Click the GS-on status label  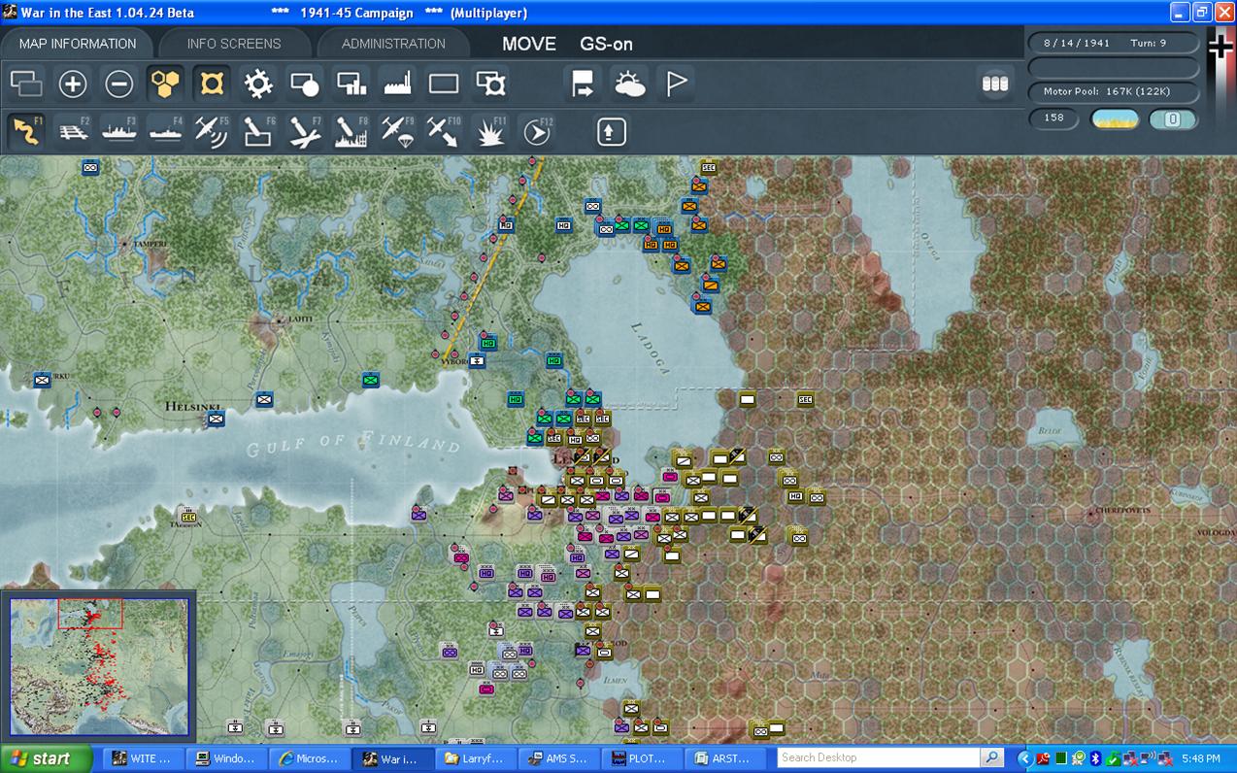pyautogui.click(x=607, y=44)
